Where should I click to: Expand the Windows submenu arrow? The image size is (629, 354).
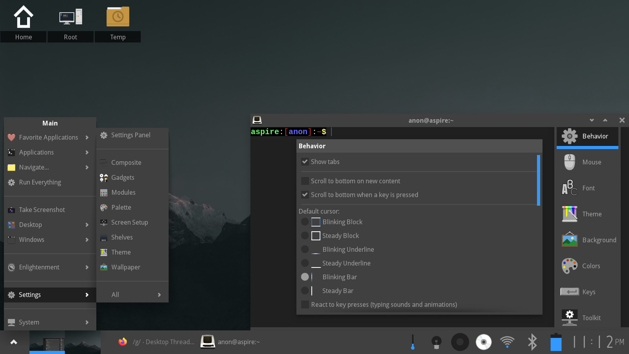pos(87,240)
